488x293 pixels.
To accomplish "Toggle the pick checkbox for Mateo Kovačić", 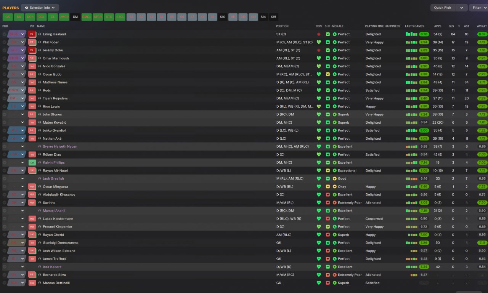I will [5, 123].
